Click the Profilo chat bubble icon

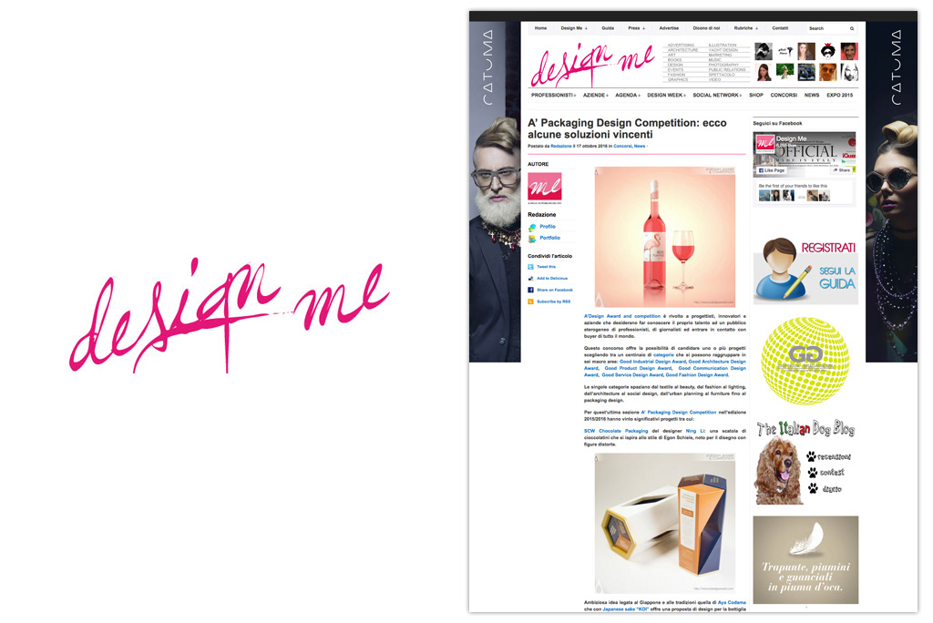coord(532,228)
